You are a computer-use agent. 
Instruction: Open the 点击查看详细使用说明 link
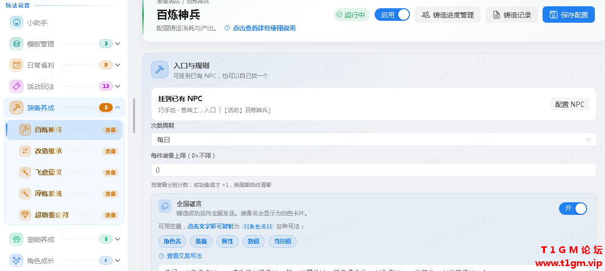coord(264,28)
